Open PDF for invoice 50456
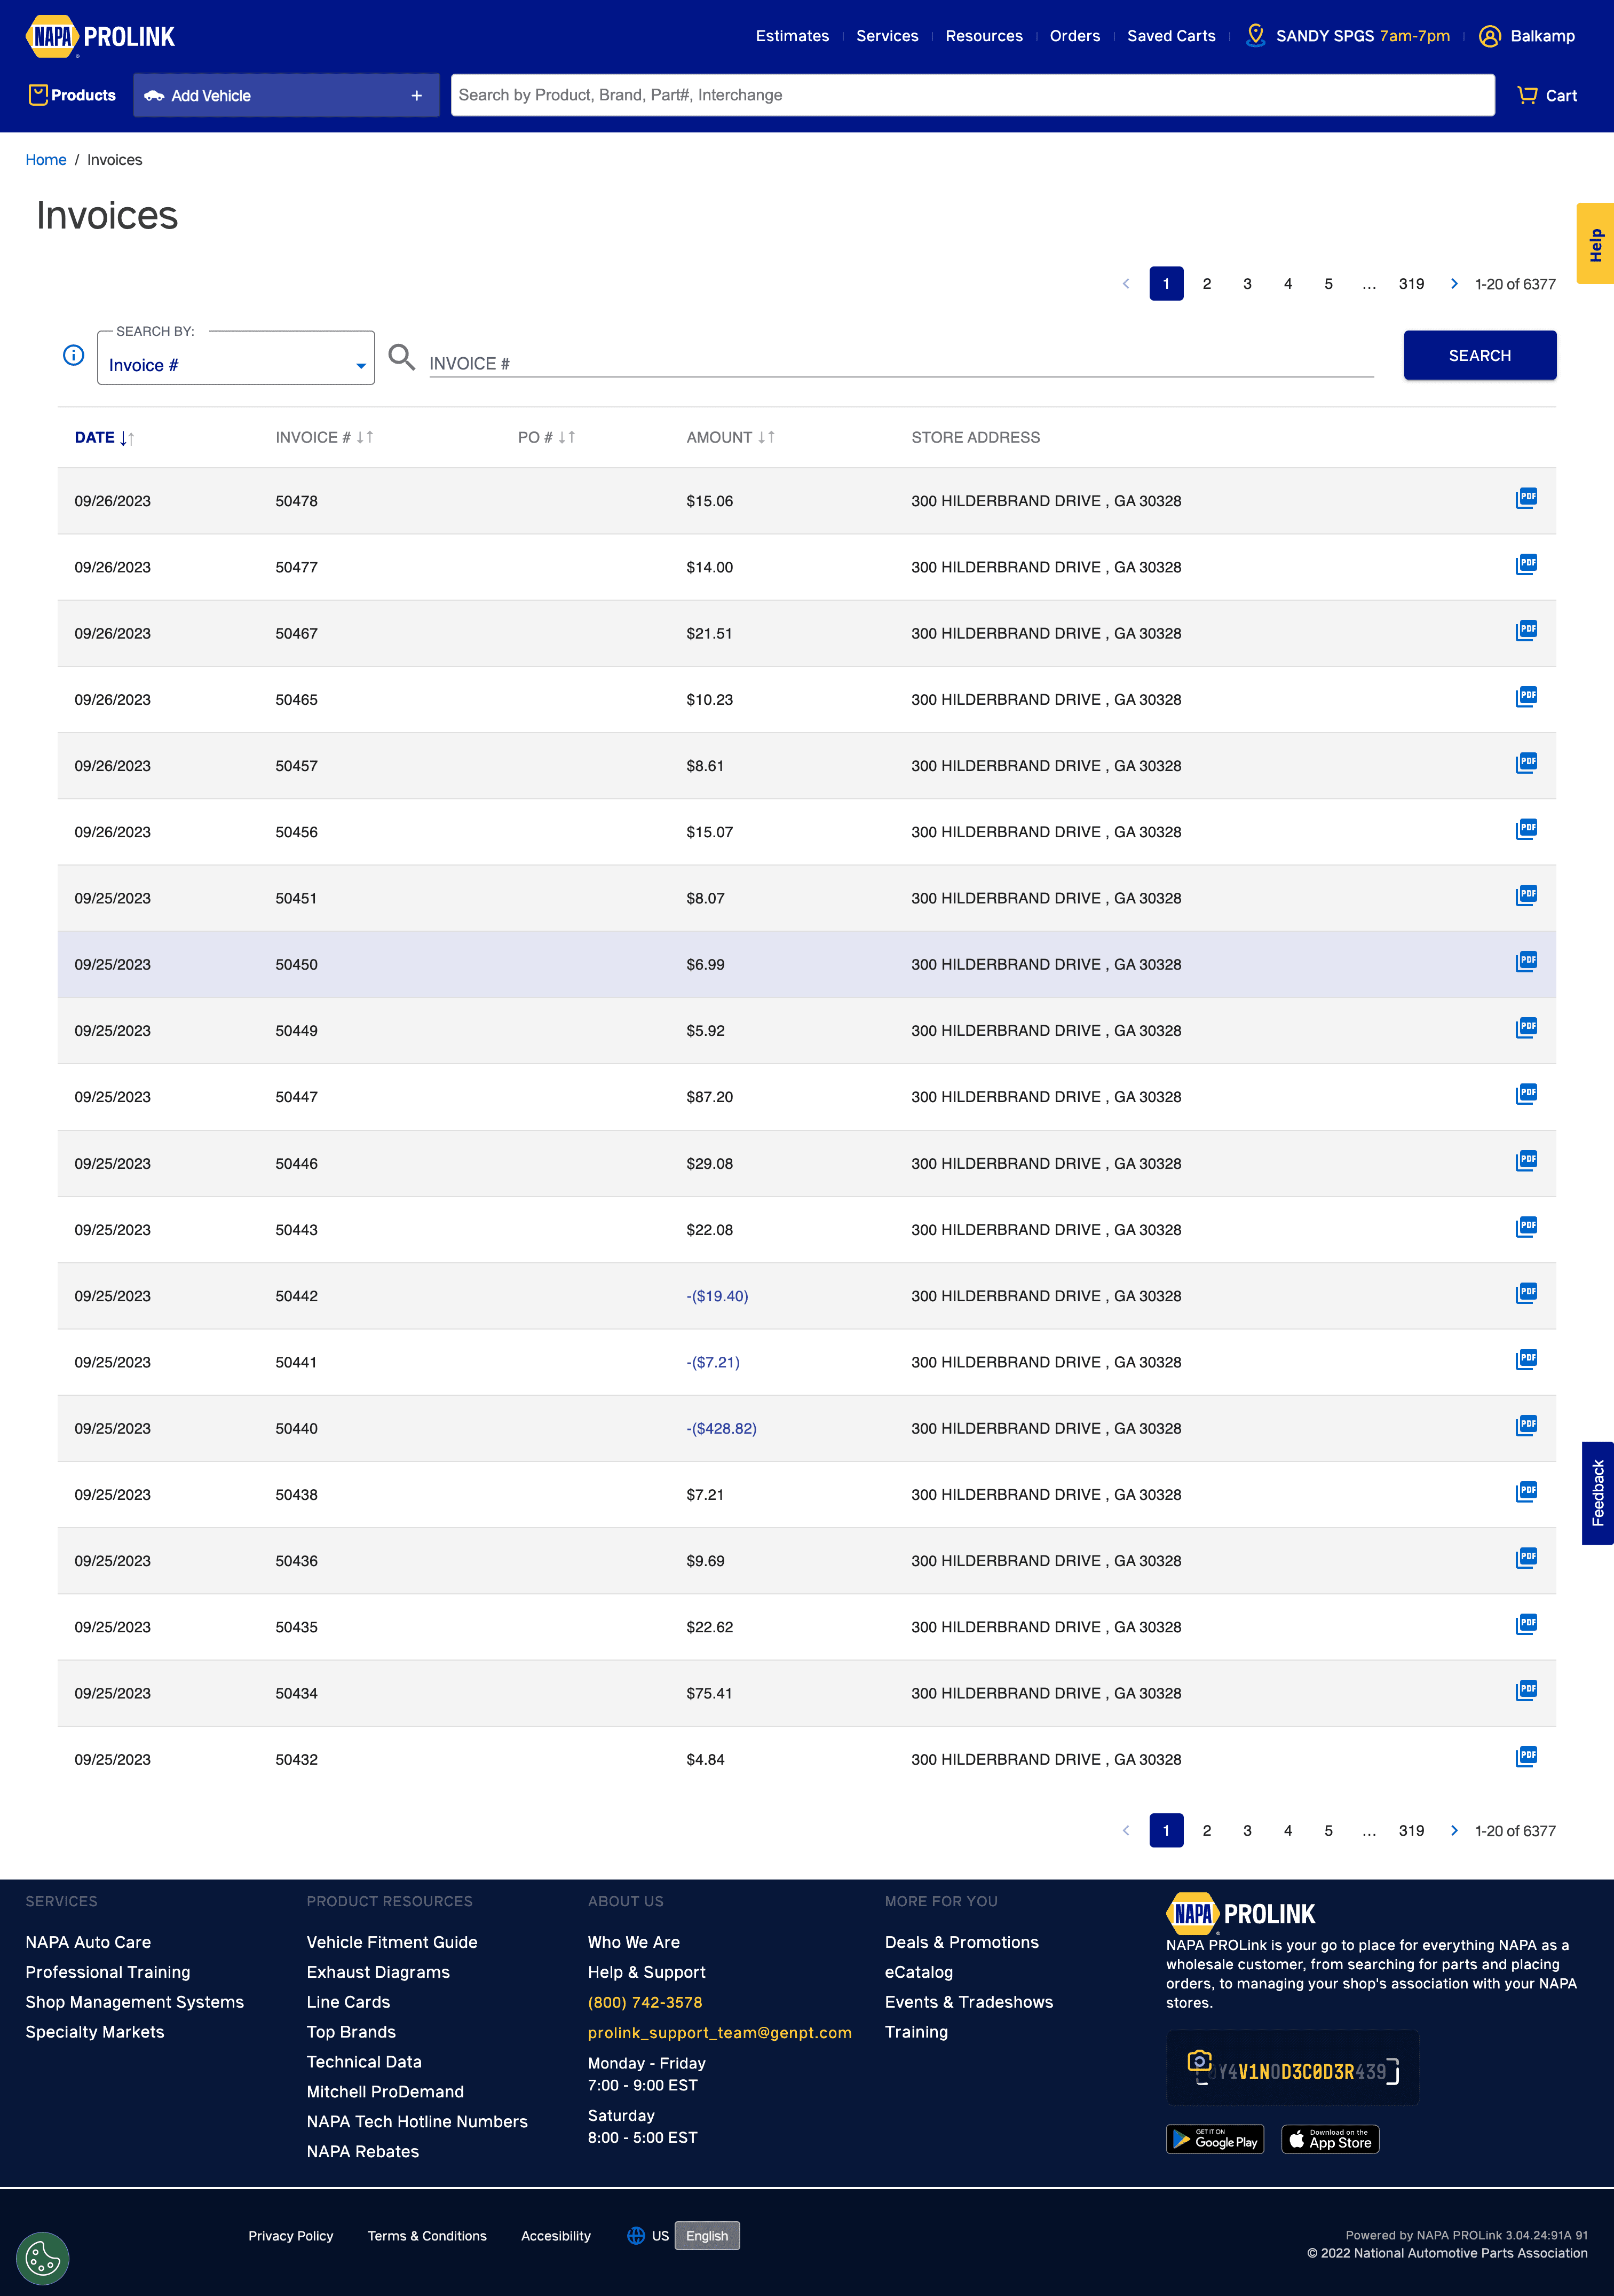 (1526, 829)
